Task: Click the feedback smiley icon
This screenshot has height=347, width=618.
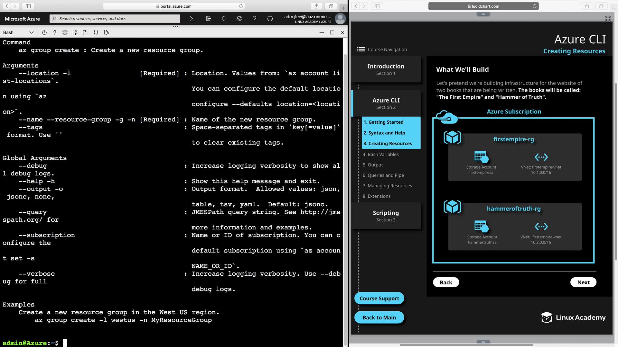Action: [270, 19]
